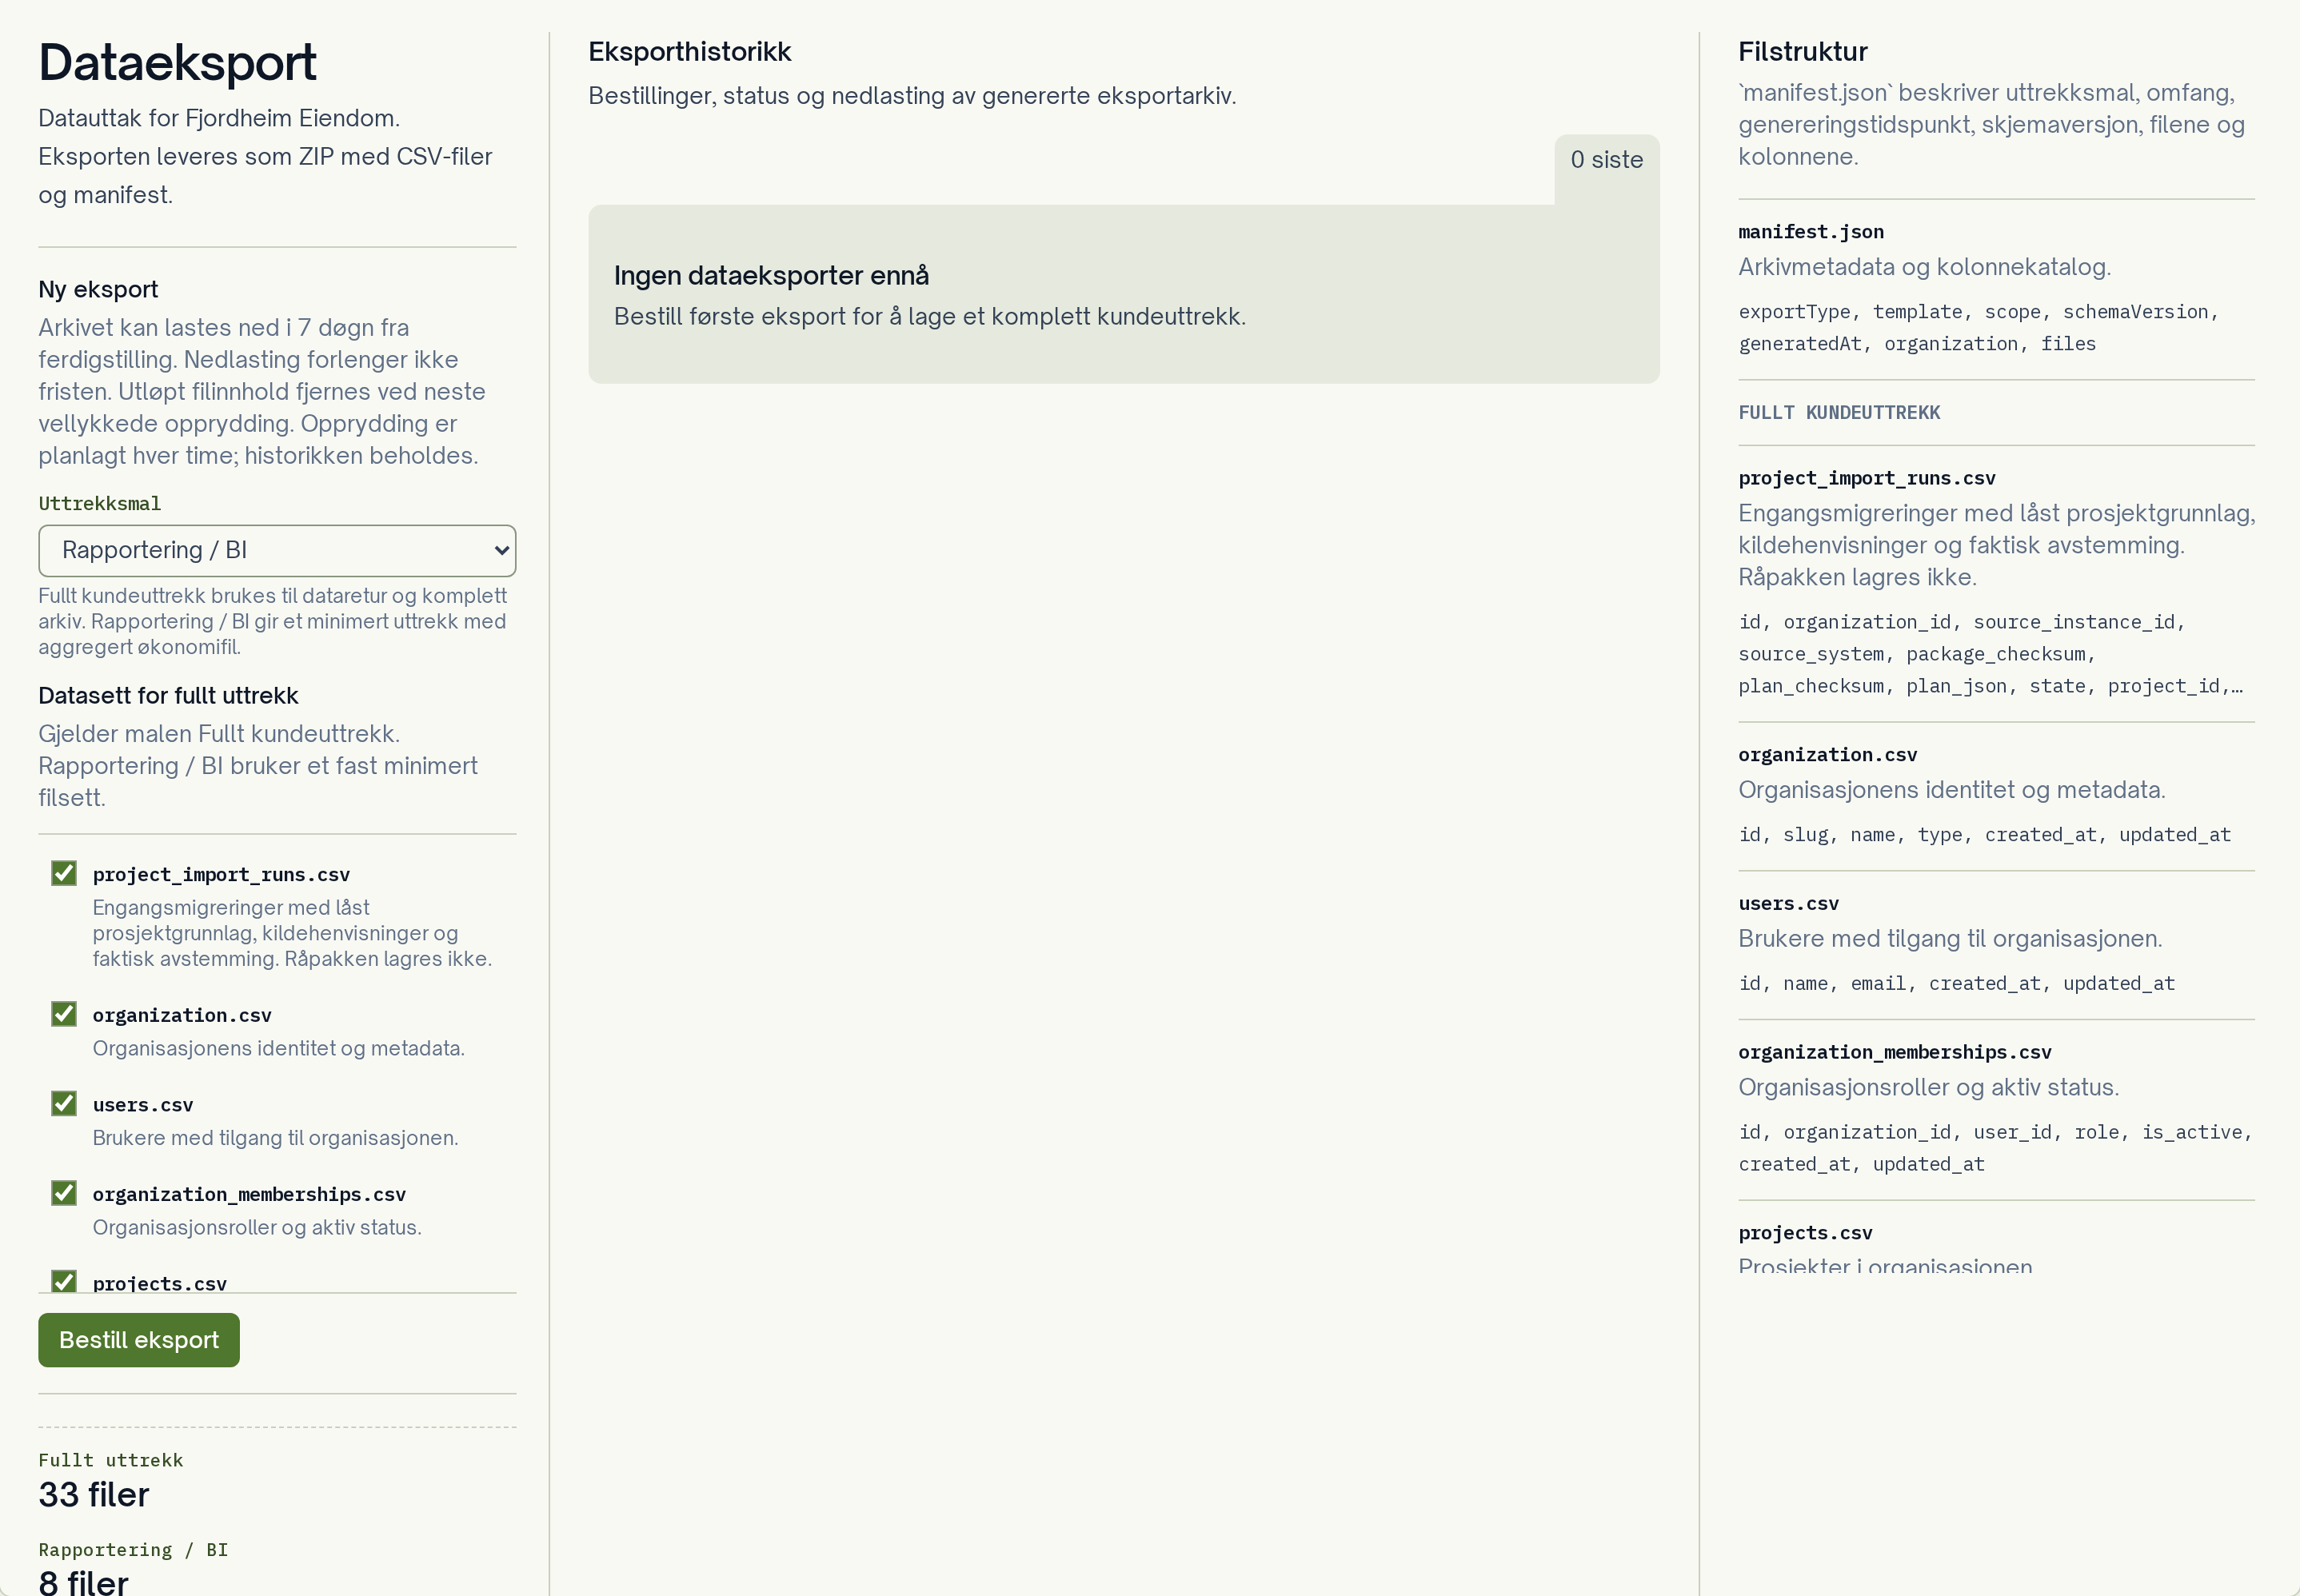Click the manifest.json file heading in Filstruktur

1811,232
